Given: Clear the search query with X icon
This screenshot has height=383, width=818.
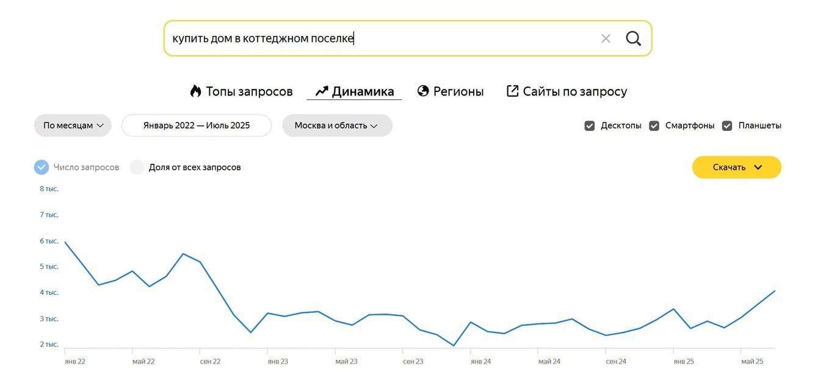Looking at the screenshot, I should (x=606, y=38).
